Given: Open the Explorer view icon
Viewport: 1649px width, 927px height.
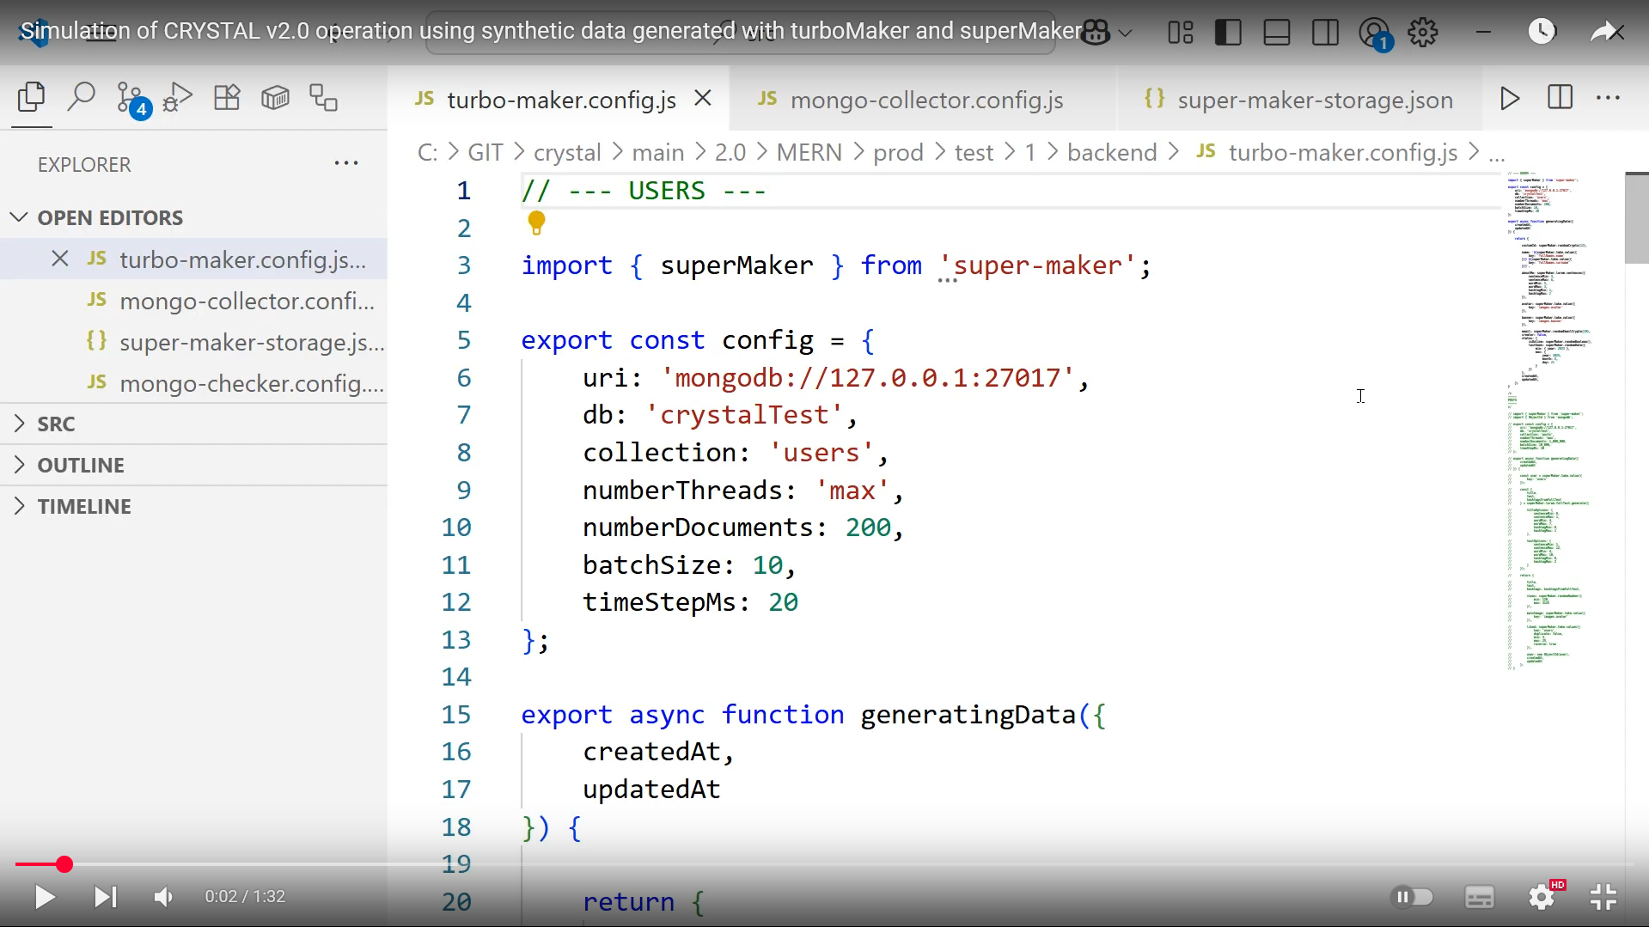Looking at the screenshot, I should click(32, 98).
